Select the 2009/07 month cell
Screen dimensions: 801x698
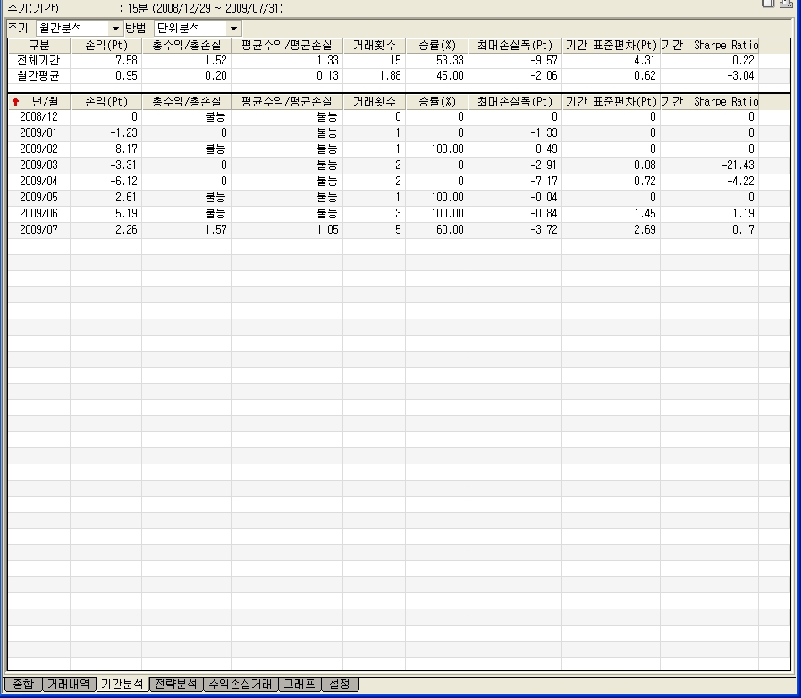click(x=38, y=230)
